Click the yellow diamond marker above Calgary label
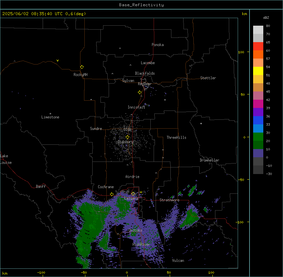Viewport: 283px width, 277px height. pyautogui.click(x=133, y=194)
